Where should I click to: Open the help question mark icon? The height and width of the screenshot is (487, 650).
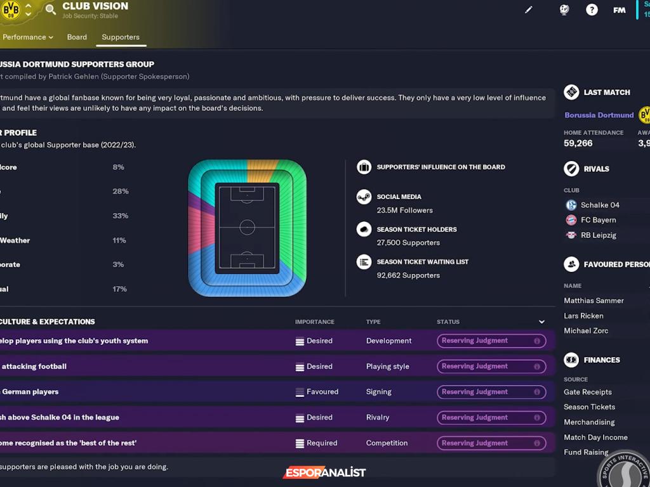point(592,10)
